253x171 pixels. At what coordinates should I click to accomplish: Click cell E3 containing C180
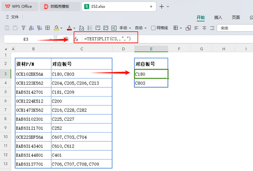151,74
